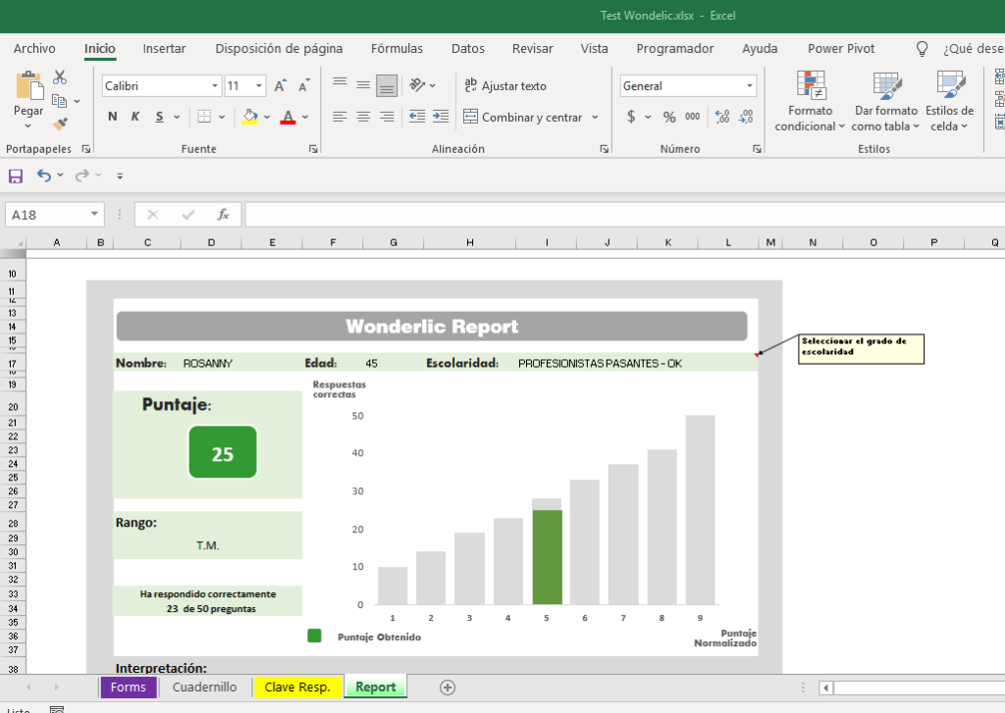Viewport: 1005px width, 713px height.
Task: Open the Archivo menu
Action: tap(34, 49)
